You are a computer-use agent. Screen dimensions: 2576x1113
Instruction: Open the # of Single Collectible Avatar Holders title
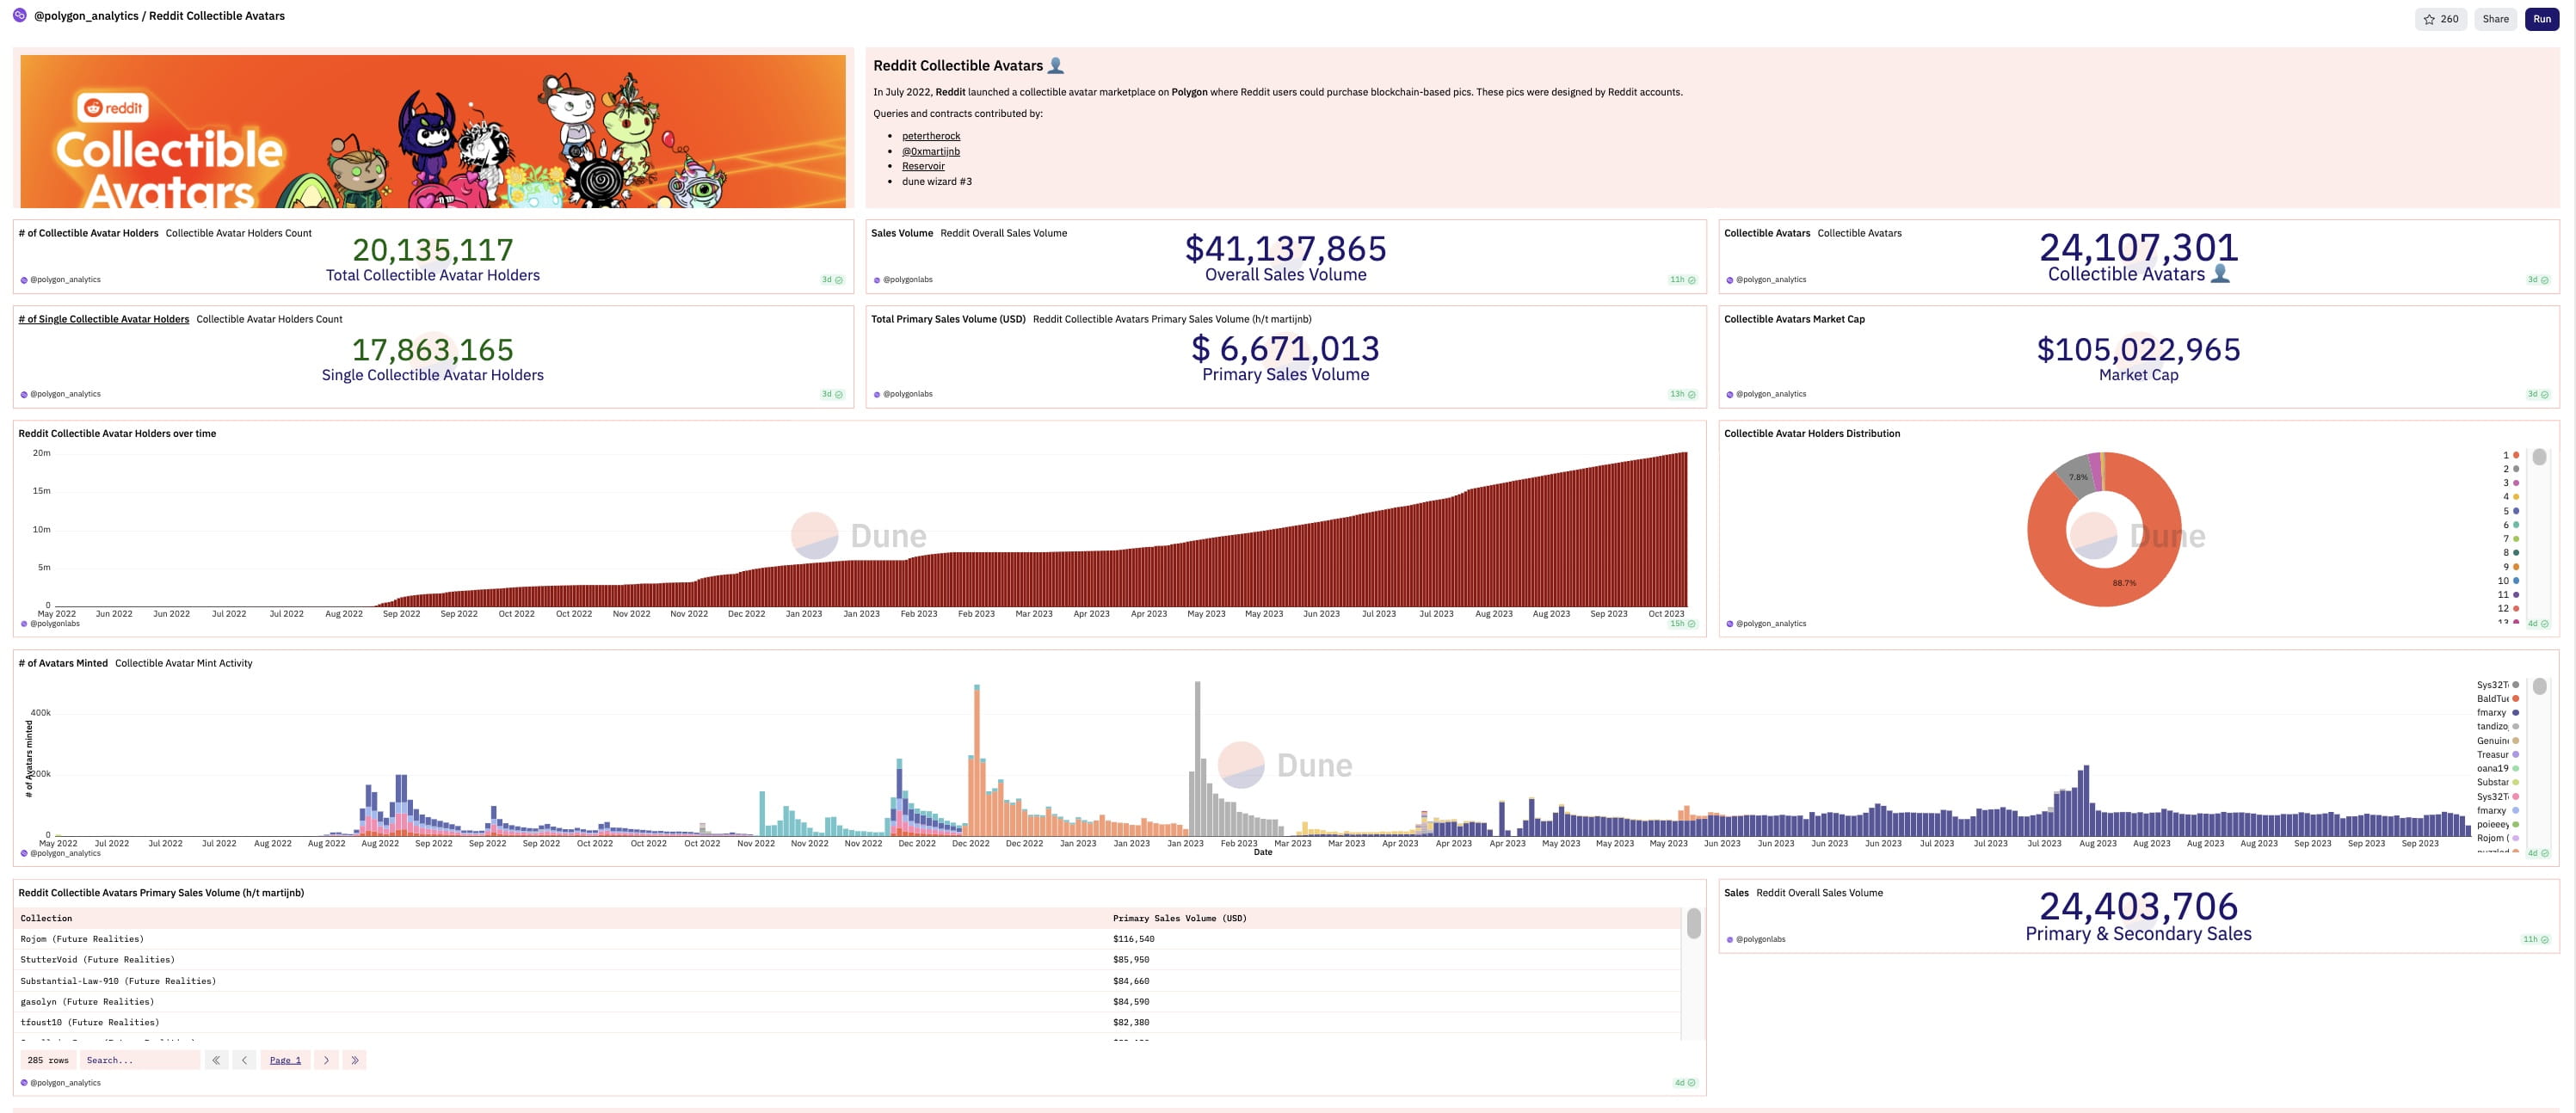pos(104,319)
